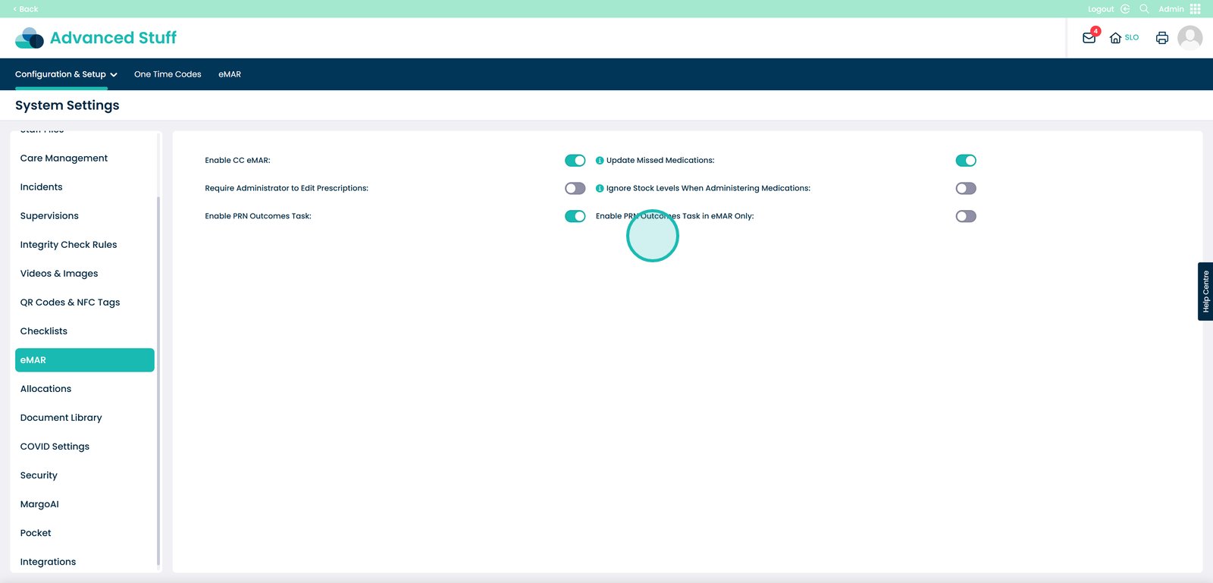
Task: Enable Ignore Stock Levels toggle
Action: point(965,189)
